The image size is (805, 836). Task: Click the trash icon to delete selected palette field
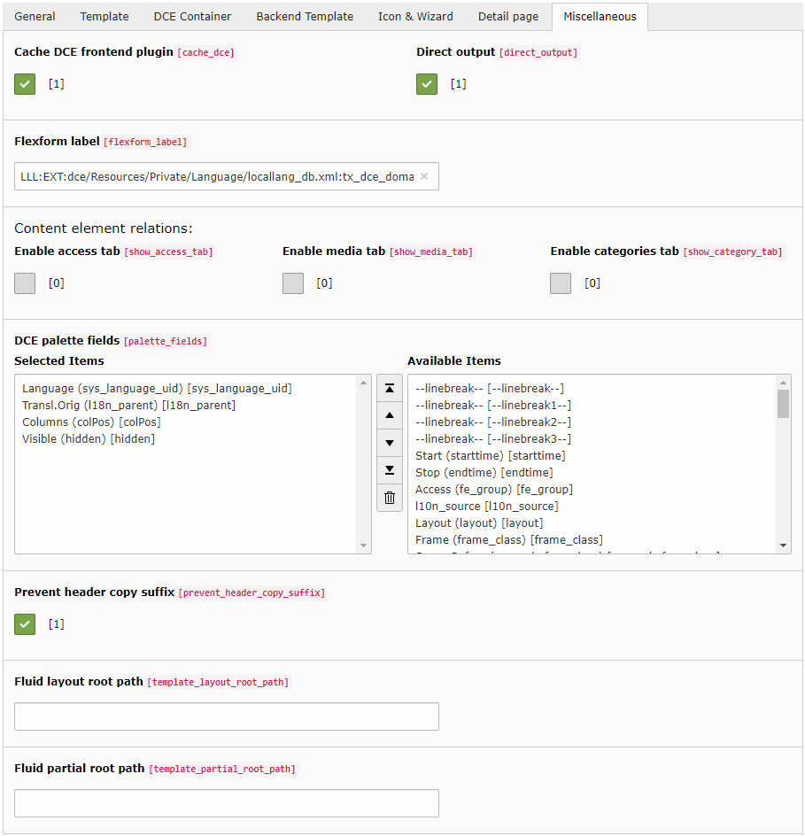389,497
